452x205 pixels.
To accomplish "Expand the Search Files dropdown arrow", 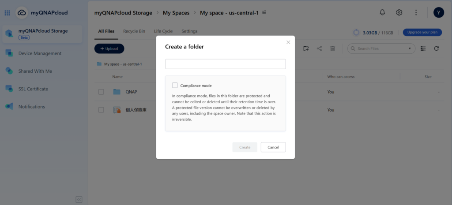I will pyautogui.click(x=410, y=48).
